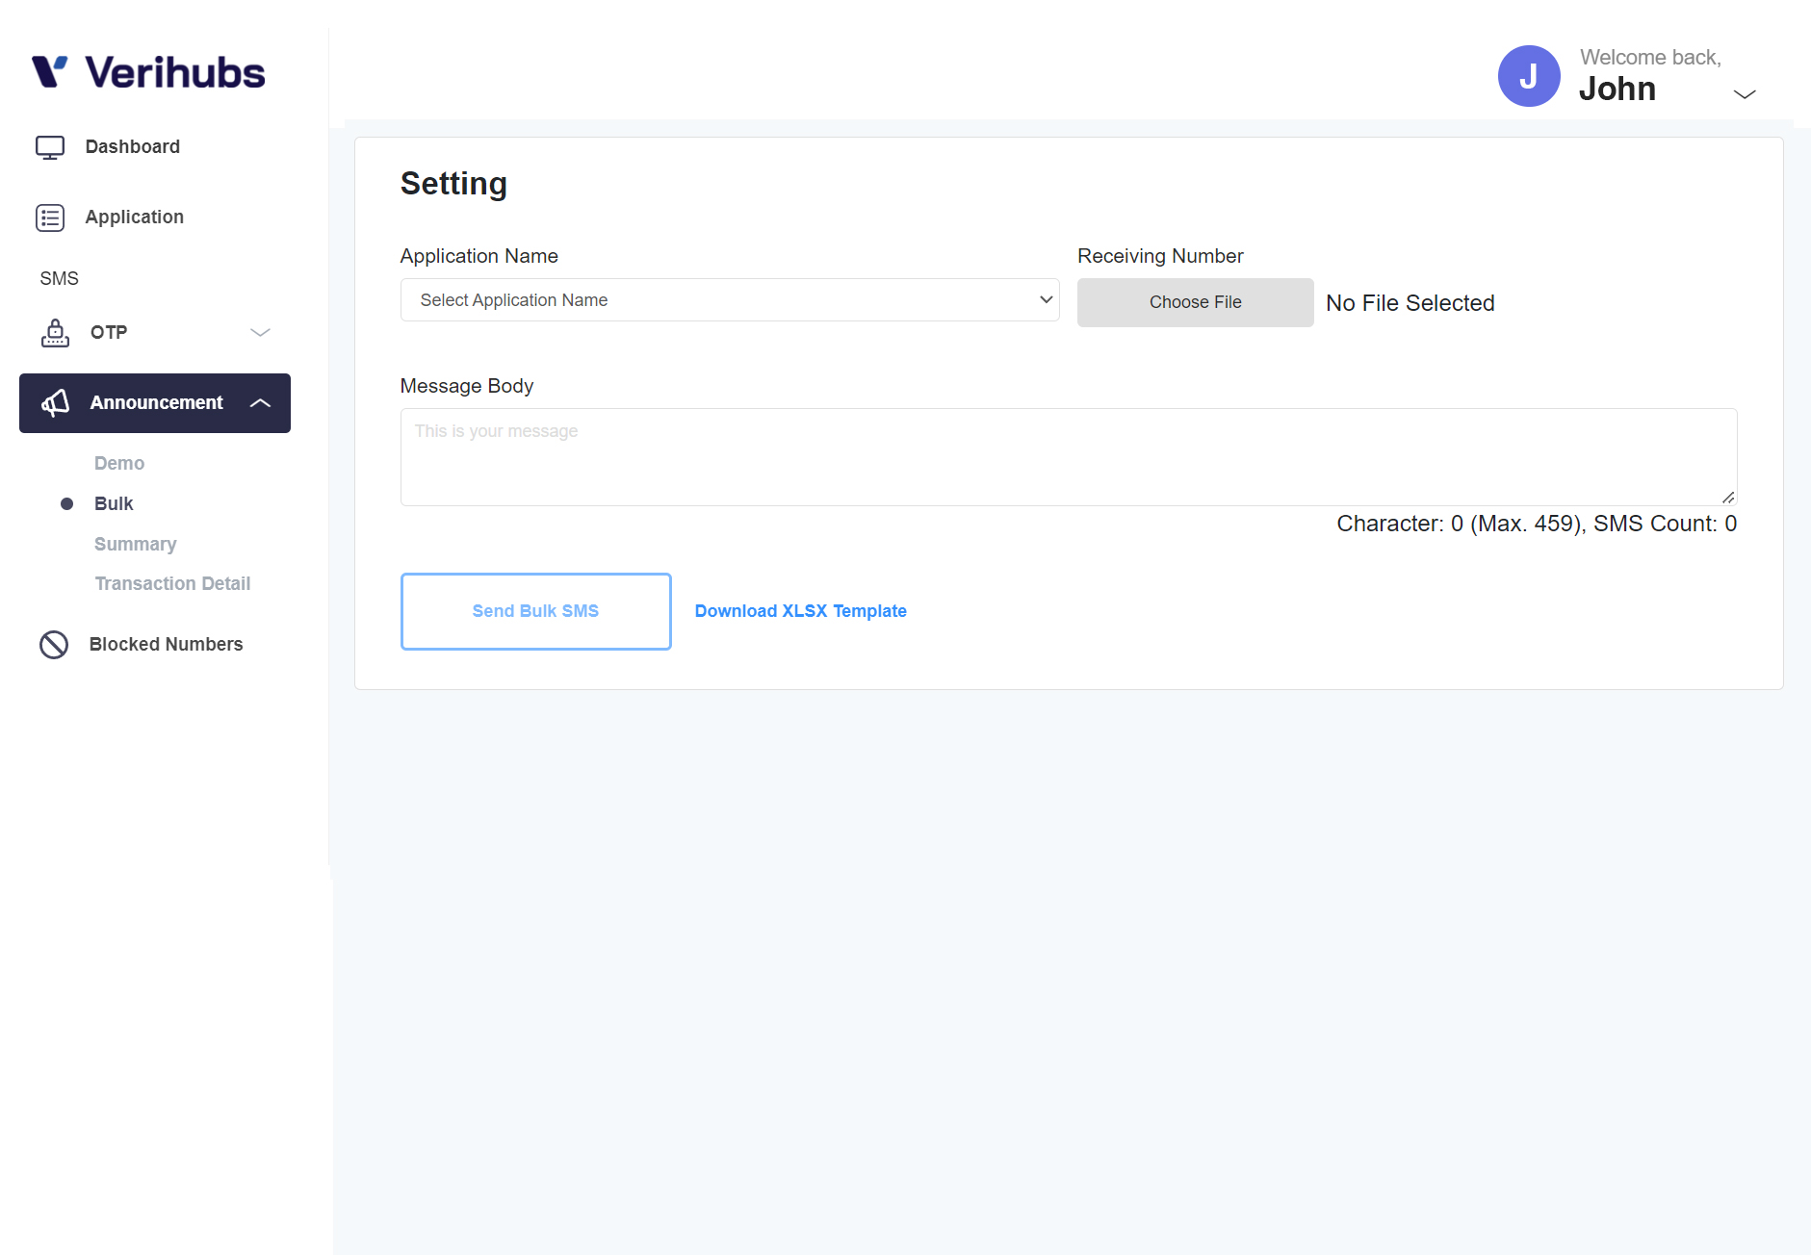
Task: Click the Announcement megaphone icon
Action: coord(55,403)
